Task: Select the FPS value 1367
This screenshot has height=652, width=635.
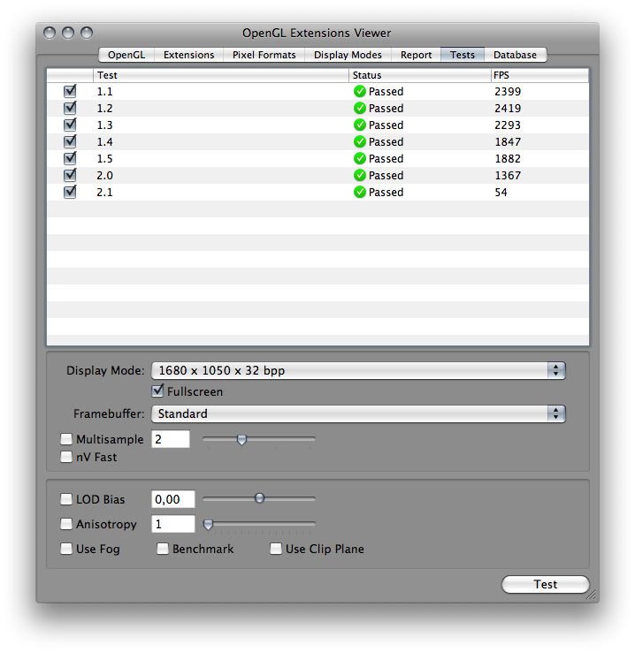Action: (x=508, y=176)
